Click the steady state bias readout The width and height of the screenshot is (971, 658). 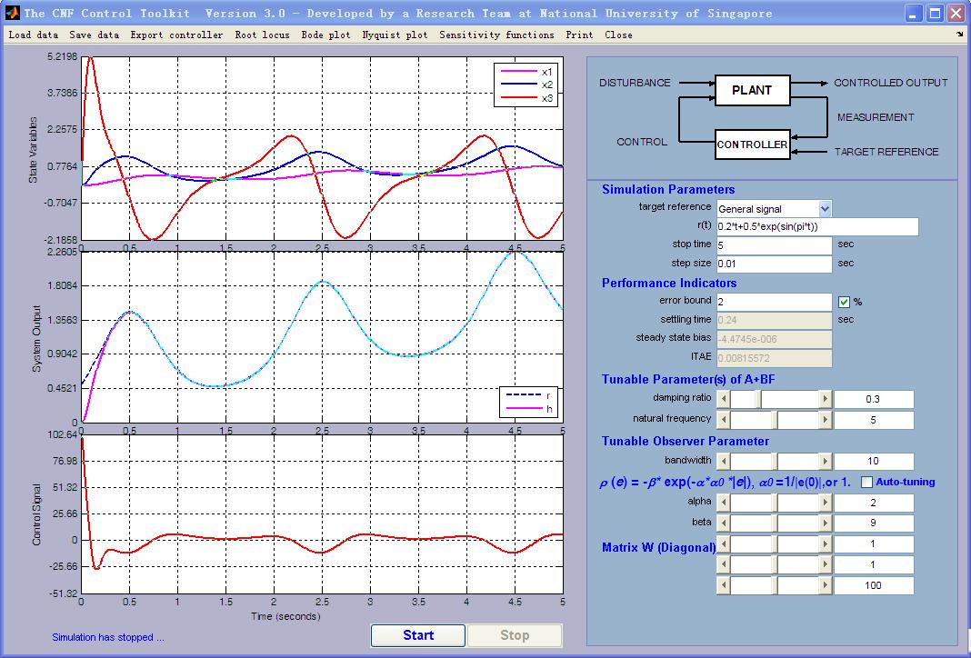[774, 339]
